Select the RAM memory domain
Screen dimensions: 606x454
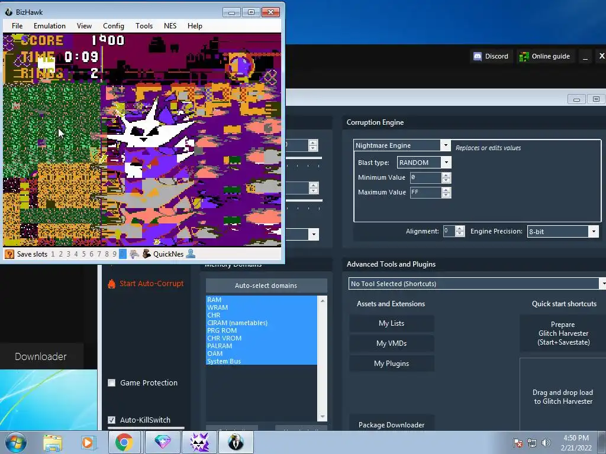click(x=261, y=300)
